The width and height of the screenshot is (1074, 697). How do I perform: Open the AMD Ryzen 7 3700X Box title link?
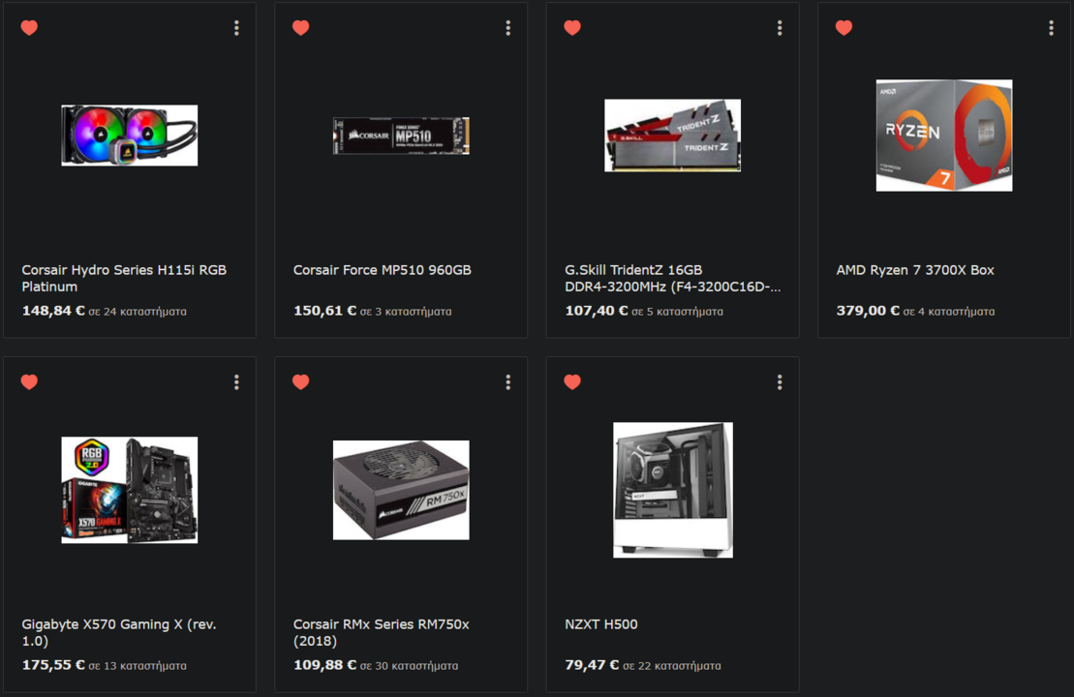point(915,270)
